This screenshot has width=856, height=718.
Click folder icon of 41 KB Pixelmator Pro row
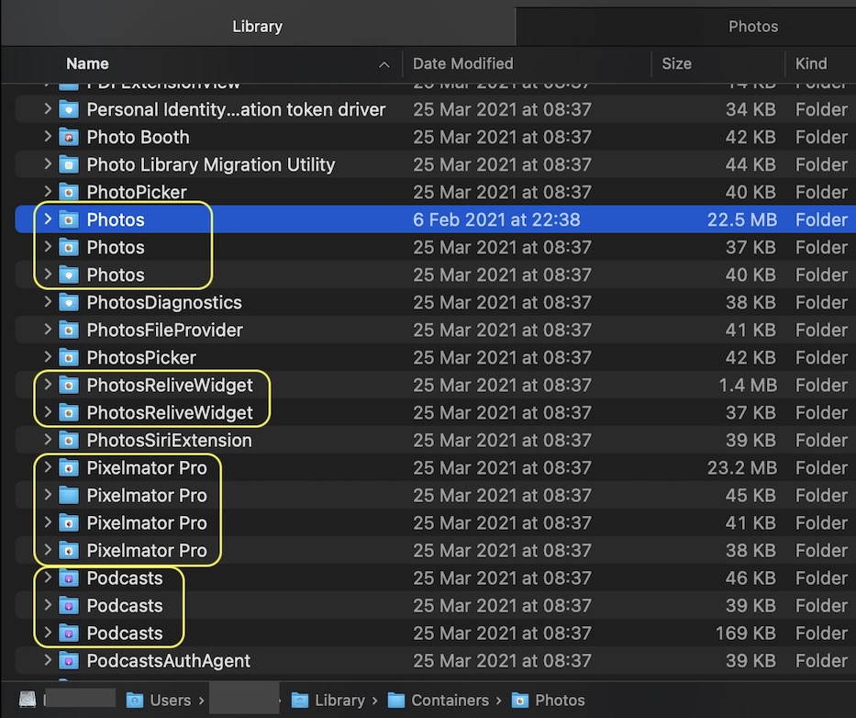tap(69, 522)
